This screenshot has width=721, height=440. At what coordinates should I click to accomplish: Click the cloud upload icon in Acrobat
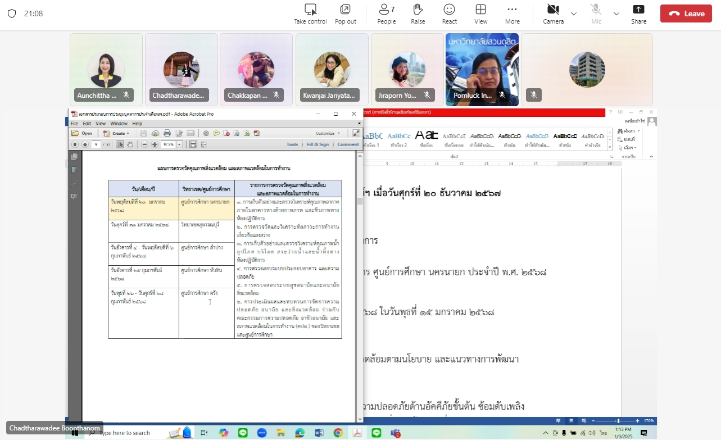tap(155, 133)
